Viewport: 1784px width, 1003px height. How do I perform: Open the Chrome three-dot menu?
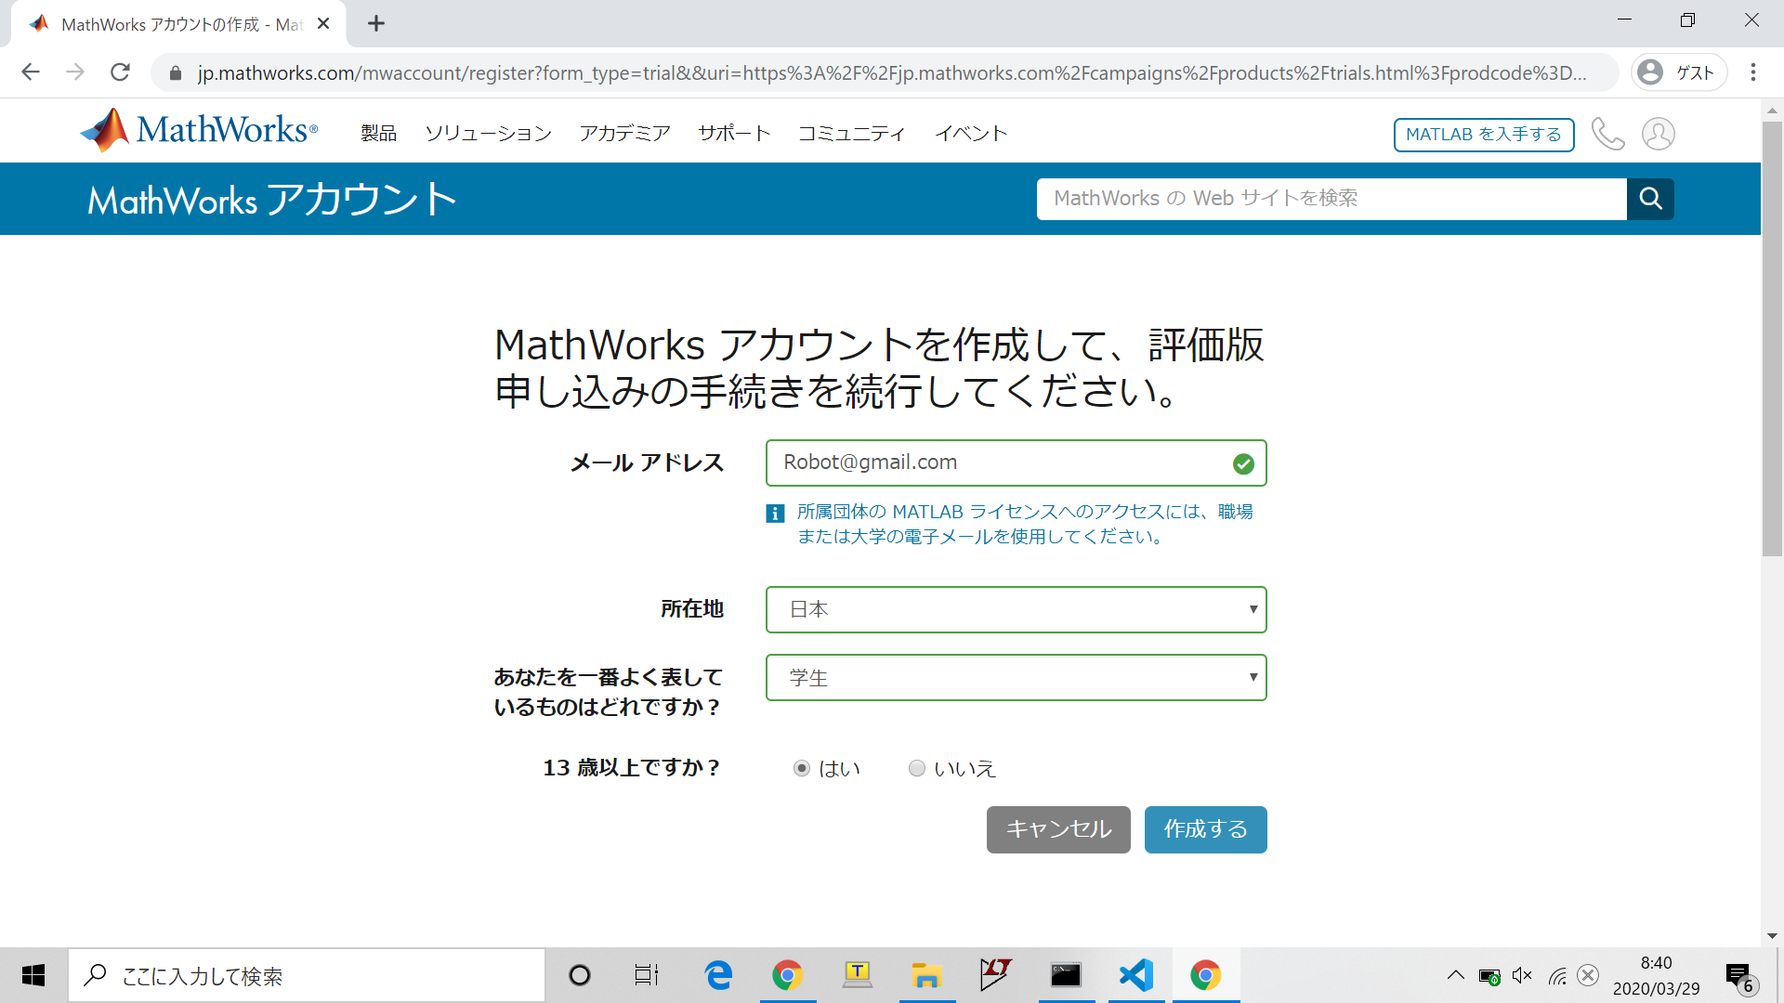click(1753, 72)
